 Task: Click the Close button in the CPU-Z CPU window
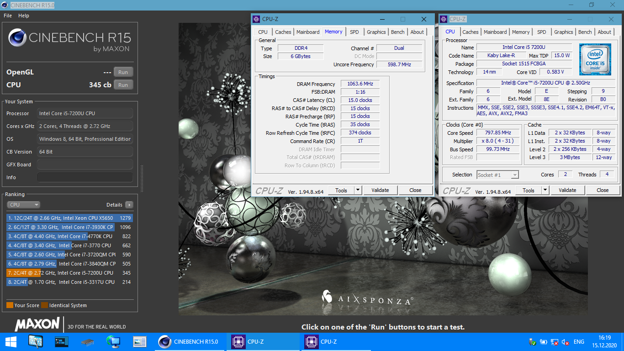click(603, 191)
